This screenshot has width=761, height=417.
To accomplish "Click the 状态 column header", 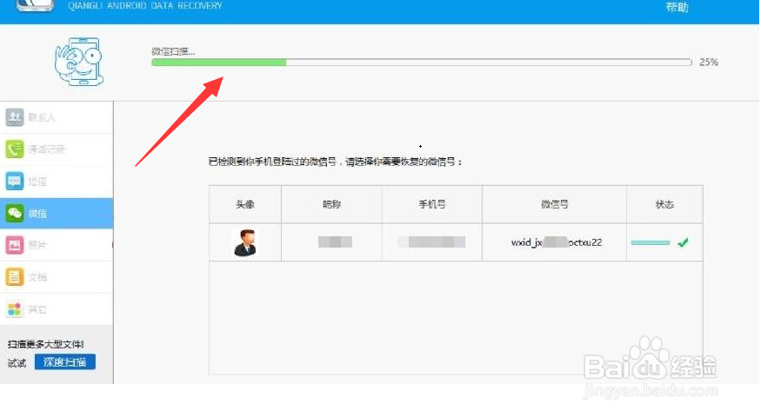I will tap(664, 205).
